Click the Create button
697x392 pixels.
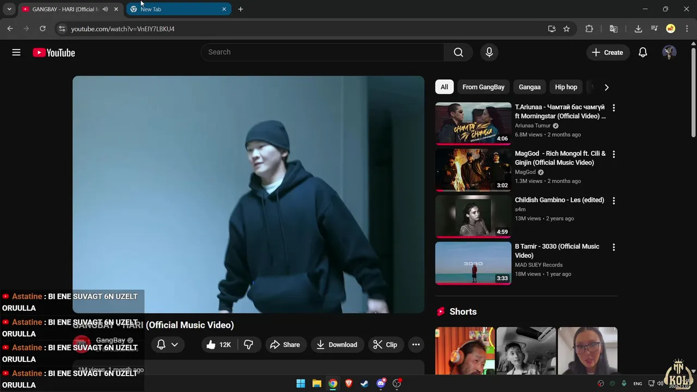pyautogui.click(x=607, y=52)
